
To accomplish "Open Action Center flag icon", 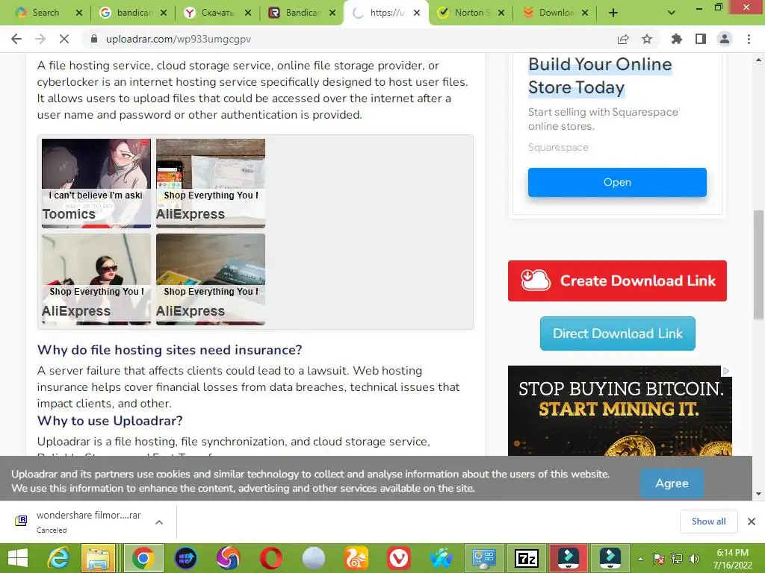I will point(659,558).
